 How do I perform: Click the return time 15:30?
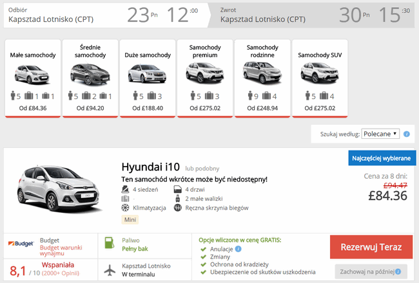coord(395,15)
